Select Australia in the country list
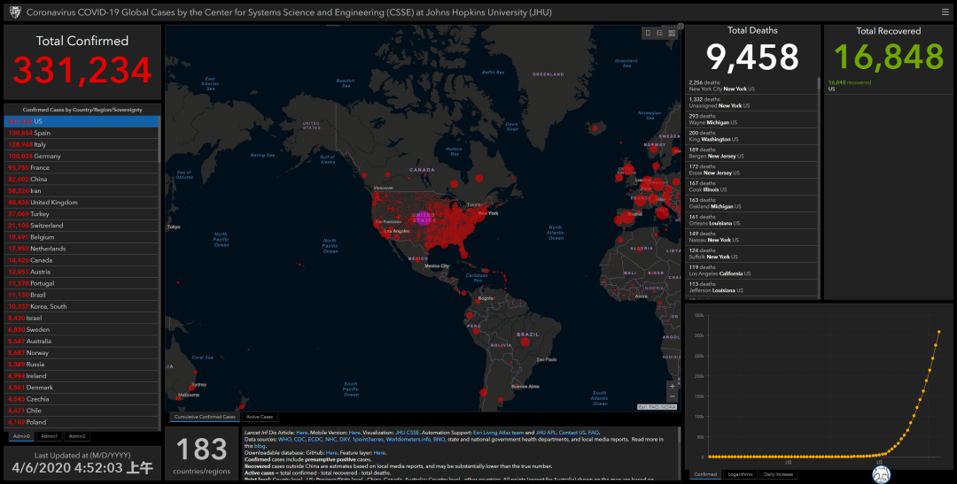Image resolution: width=957 pixels, height=484 pixels. click(x=82, y=342)
